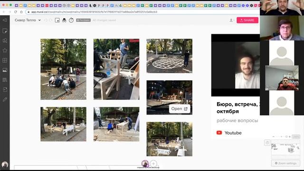Click the add collaborator plus circle

click(153, 163)
